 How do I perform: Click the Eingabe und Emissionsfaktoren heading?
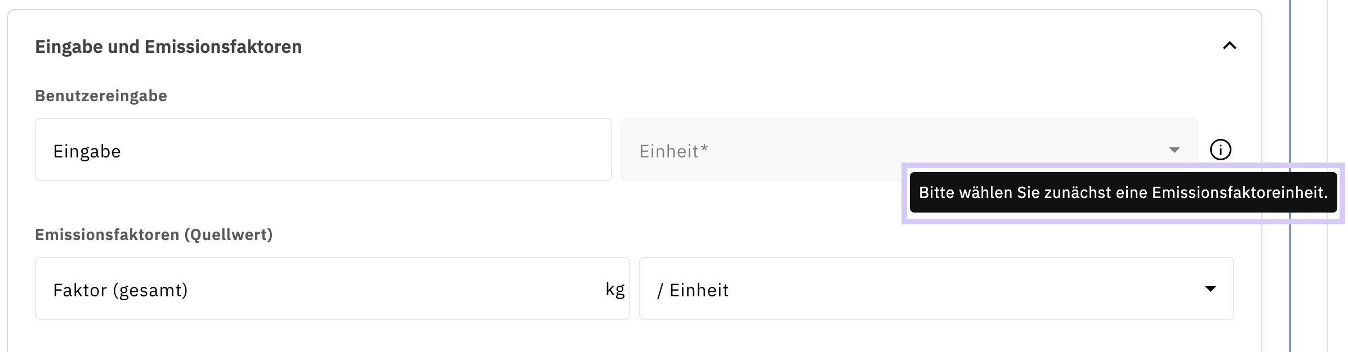[x=168, y=47]
